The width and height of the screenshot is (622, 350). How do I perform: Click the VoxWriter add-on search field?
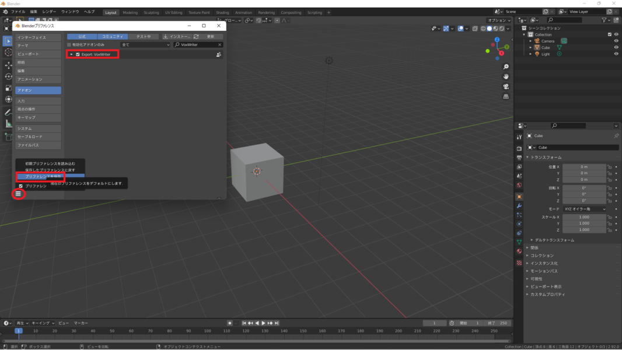[198, 45]
